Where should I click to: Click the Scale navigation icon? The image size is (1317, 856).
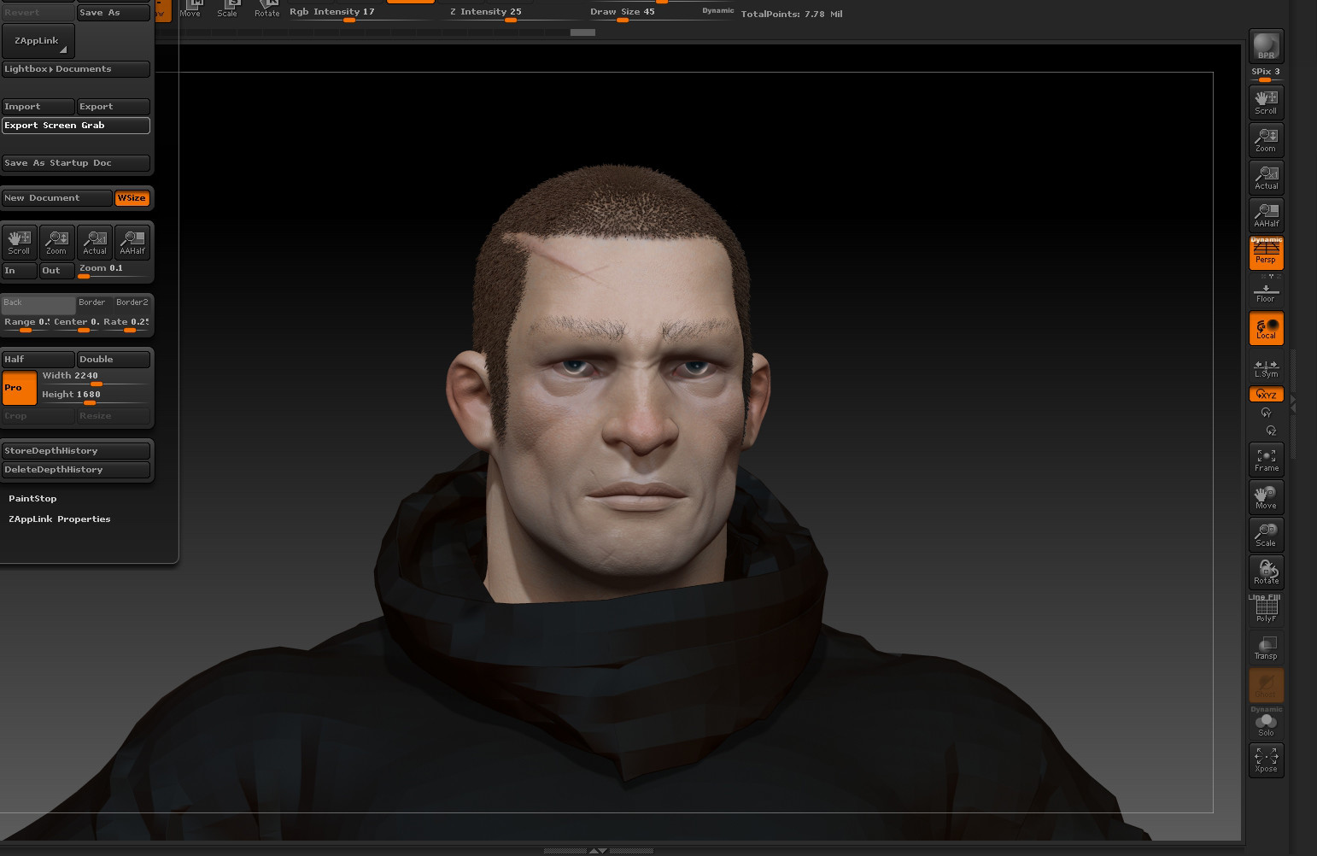point(1265,534)
